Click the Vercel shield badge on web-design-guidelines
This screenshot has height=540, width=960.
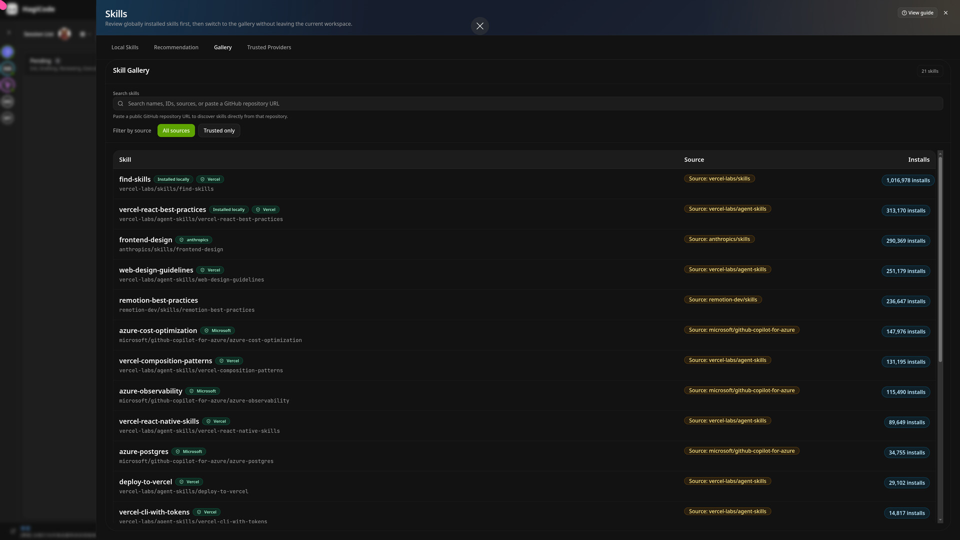pyautogui.click(x=210, y=270)
